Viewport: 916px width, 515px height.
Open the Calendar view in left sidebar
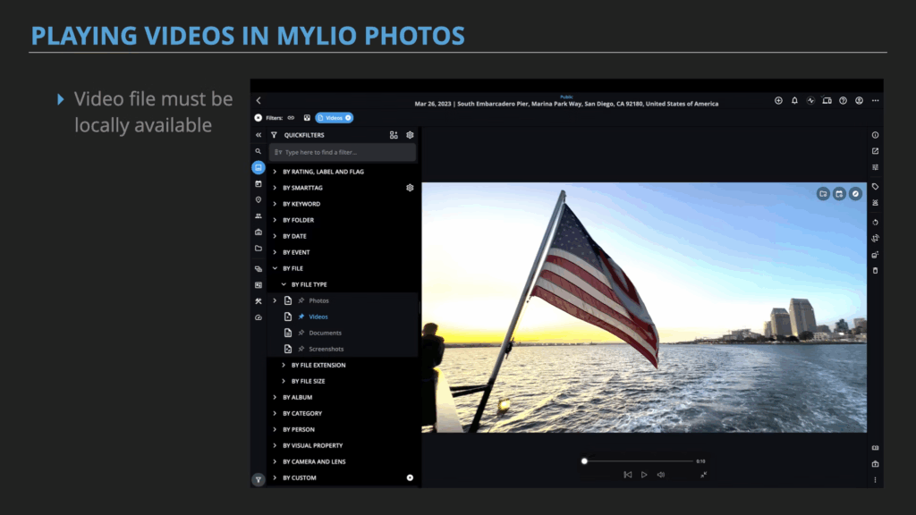click(259, 184)
